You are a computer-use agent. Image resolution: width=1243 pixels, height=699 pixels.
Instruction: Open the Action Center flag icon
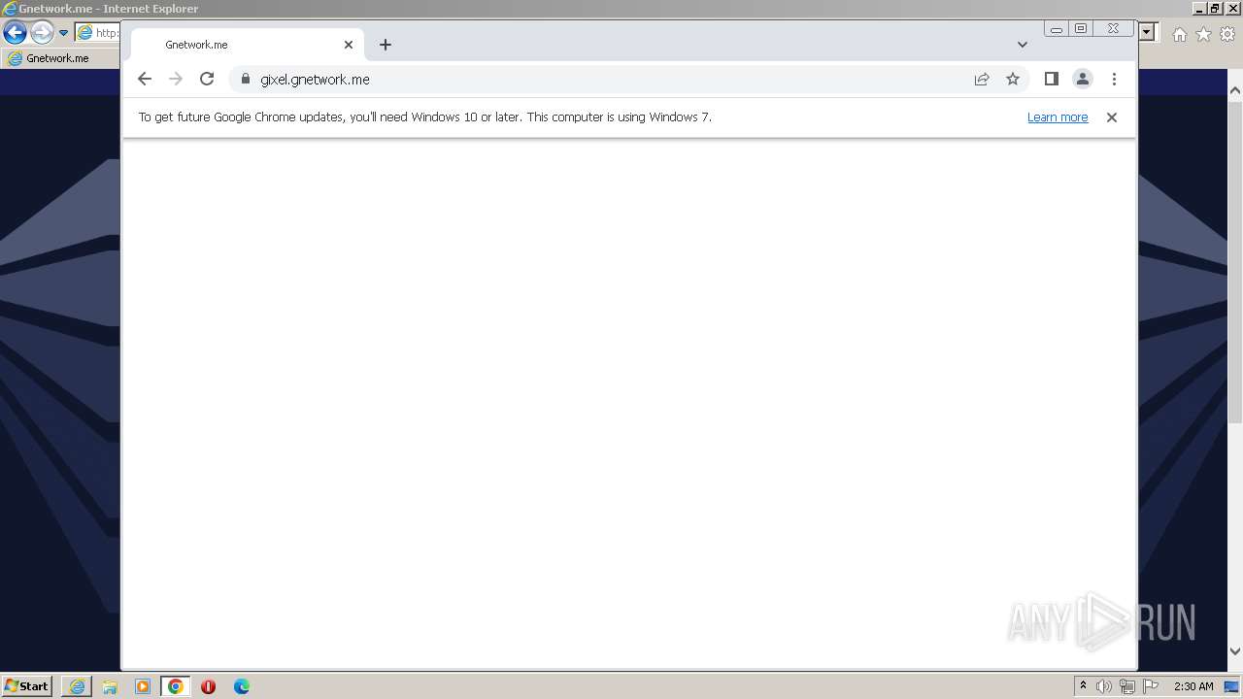tap(1151, 686)
